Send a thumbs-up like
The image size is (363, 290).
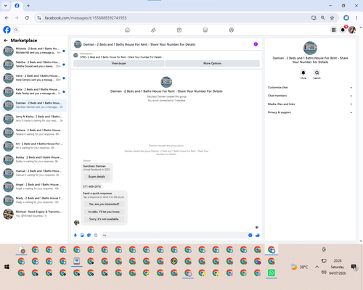pyautogui.click(x=258, y=235)
